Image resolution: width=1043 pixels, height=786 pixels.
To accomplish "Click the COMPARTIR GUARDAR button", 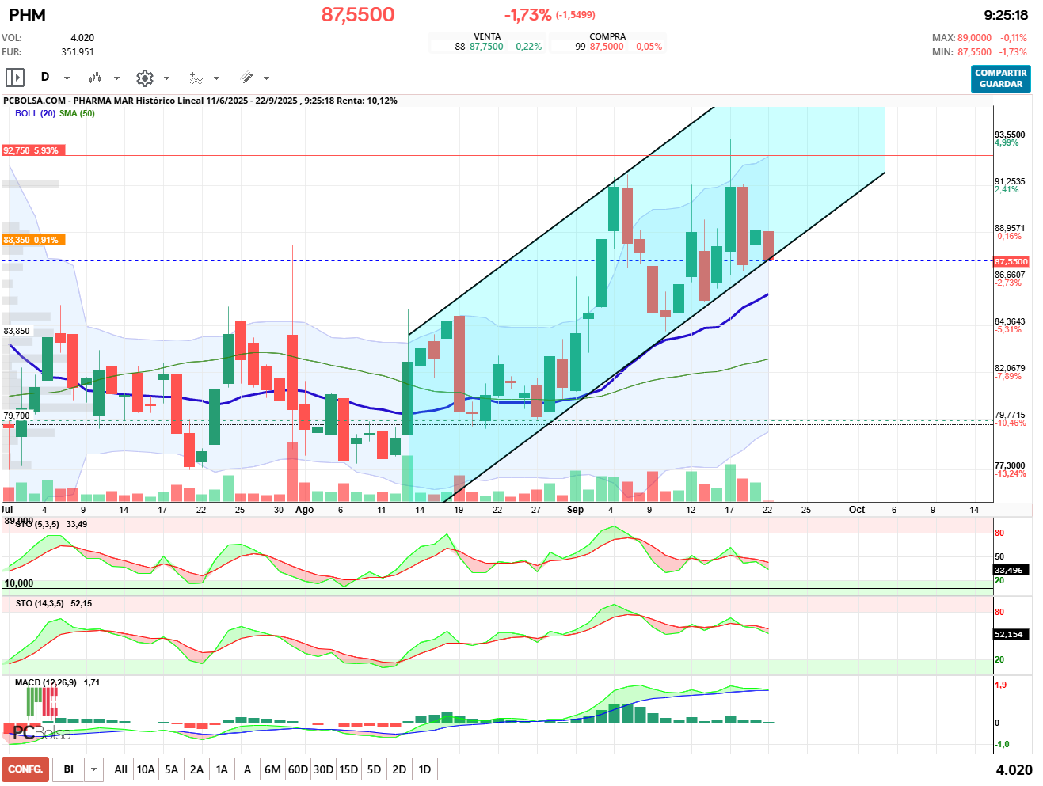I will (1001, 78).
